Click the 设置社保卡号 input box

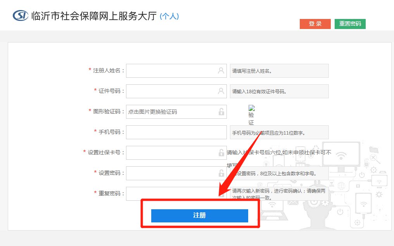tap(171, 153)
